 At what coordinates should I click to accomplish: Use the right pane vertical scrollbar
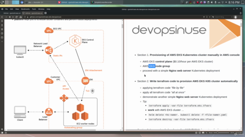(241, 25)
